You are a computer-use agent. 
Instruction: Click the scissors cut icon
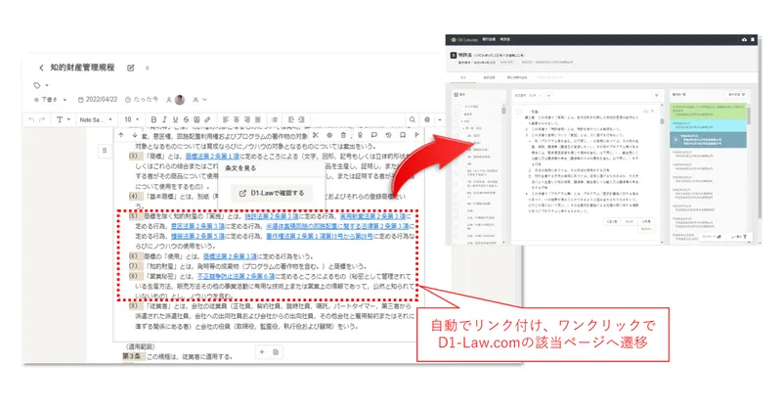315,135
